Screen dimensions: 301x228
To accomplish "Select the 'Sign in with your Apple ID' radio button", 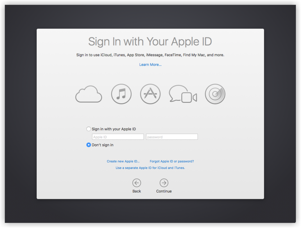I will click(88, 129).
